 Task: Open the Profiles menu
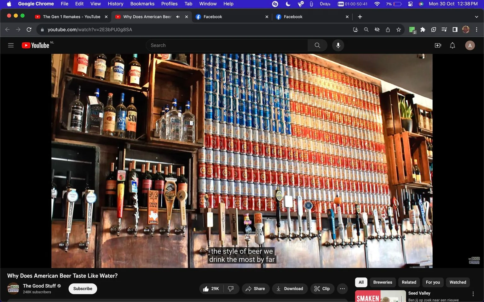pyautogui.click(x=169, y=4)
